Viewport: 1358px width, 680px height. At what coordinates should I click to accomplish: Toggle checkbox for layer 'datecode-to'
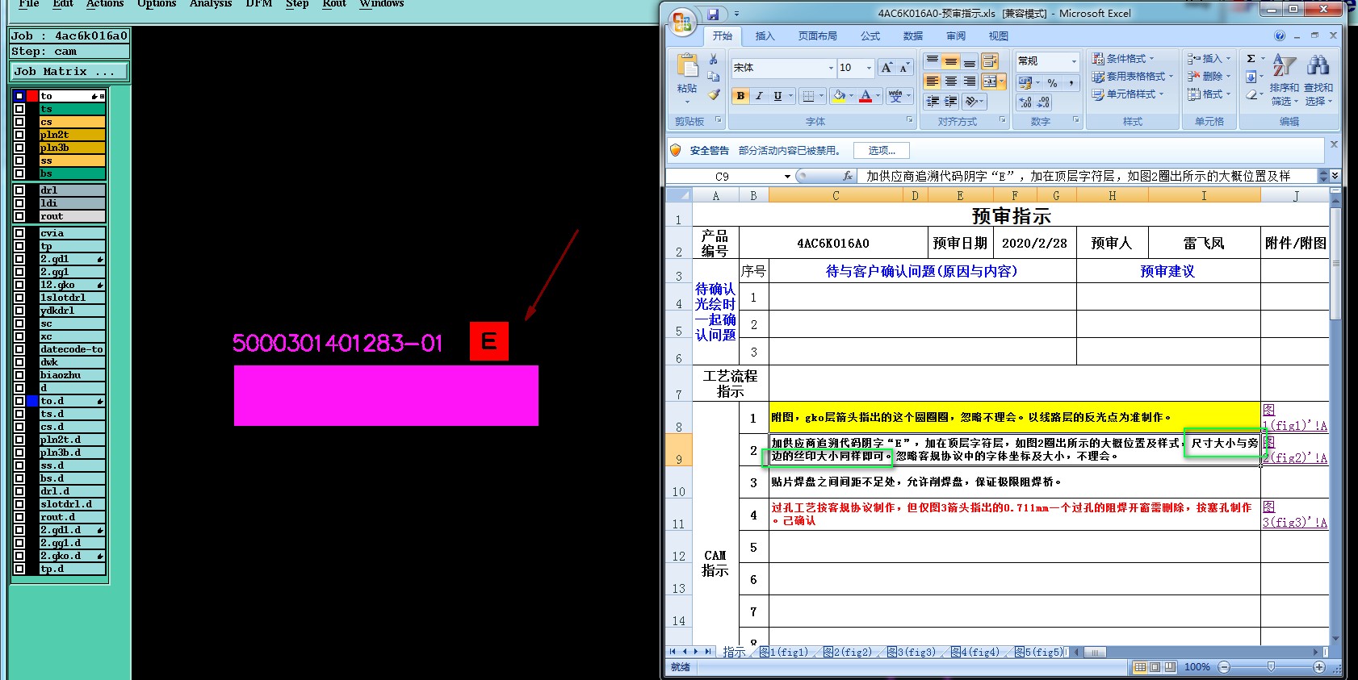[x=19, y=349]
